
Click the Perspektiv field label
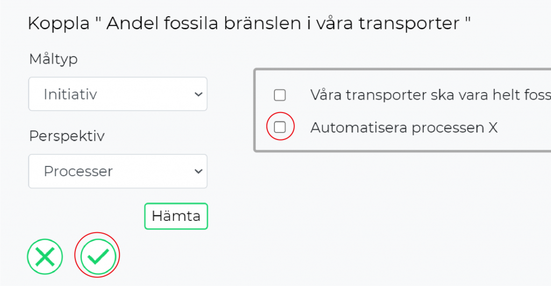[x=67, y=136]
